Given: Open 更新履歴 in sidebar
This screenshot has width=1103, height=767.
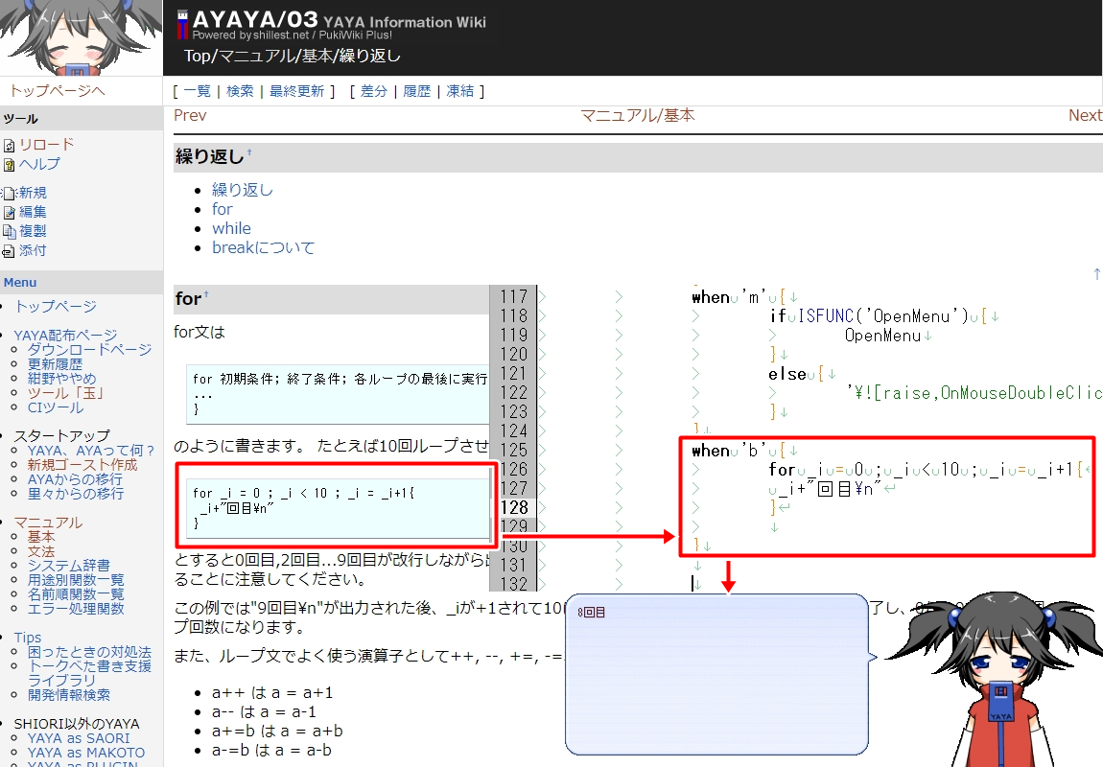Looking at the screenshot, I should tap(55, 364).
